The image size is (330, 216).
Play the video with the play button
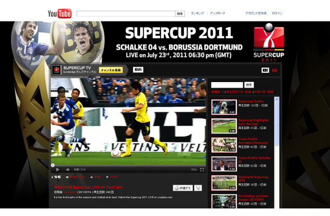57,170
